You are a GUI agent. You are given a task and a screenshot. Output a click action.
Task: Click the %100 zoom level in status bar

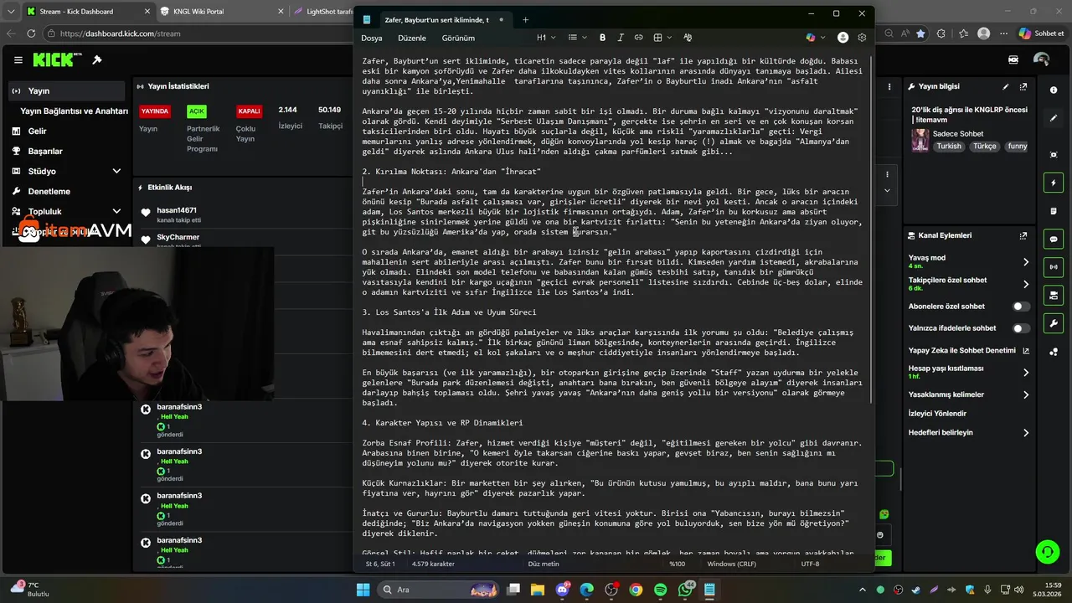click(676, 564)
